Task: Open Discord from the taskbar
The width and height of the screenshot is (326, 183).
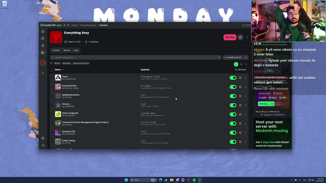Action: pos(177,180)
